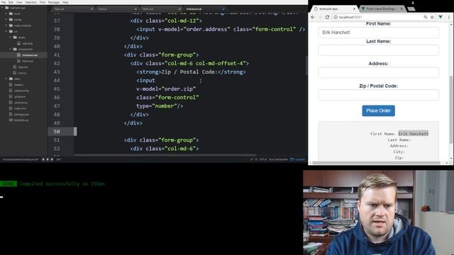The image size is (454, 255).
Task: Open the Chrome three-dot menu
Action: tap(449, 17)
